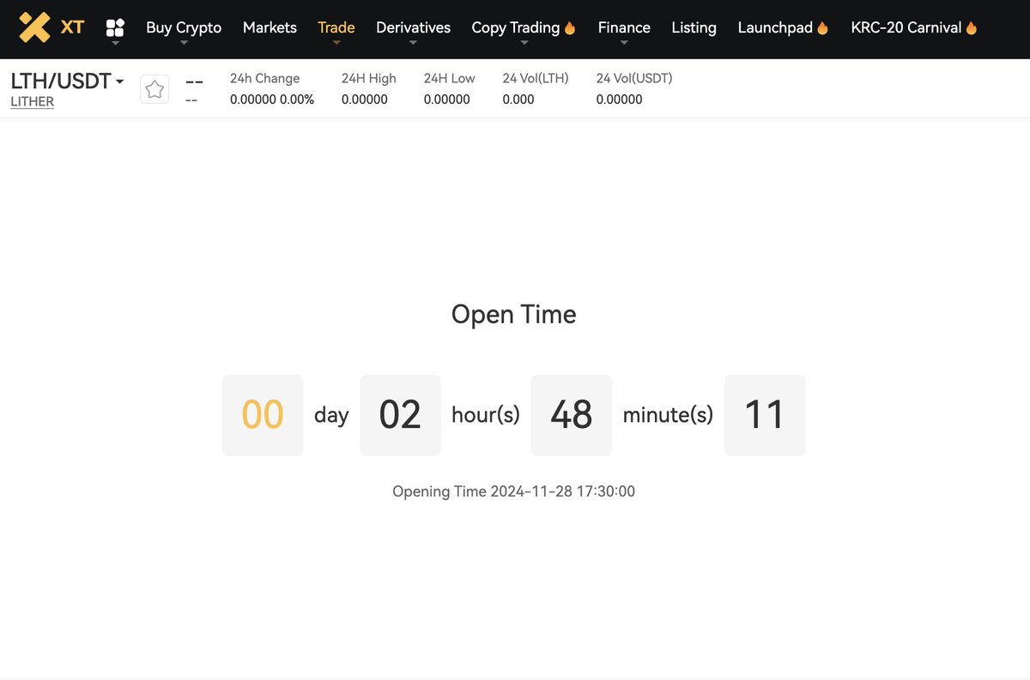Click the 0.000 LTH volume value
Image resolution: width=1030 pixels, height=680 pixels.
[518, 99]
